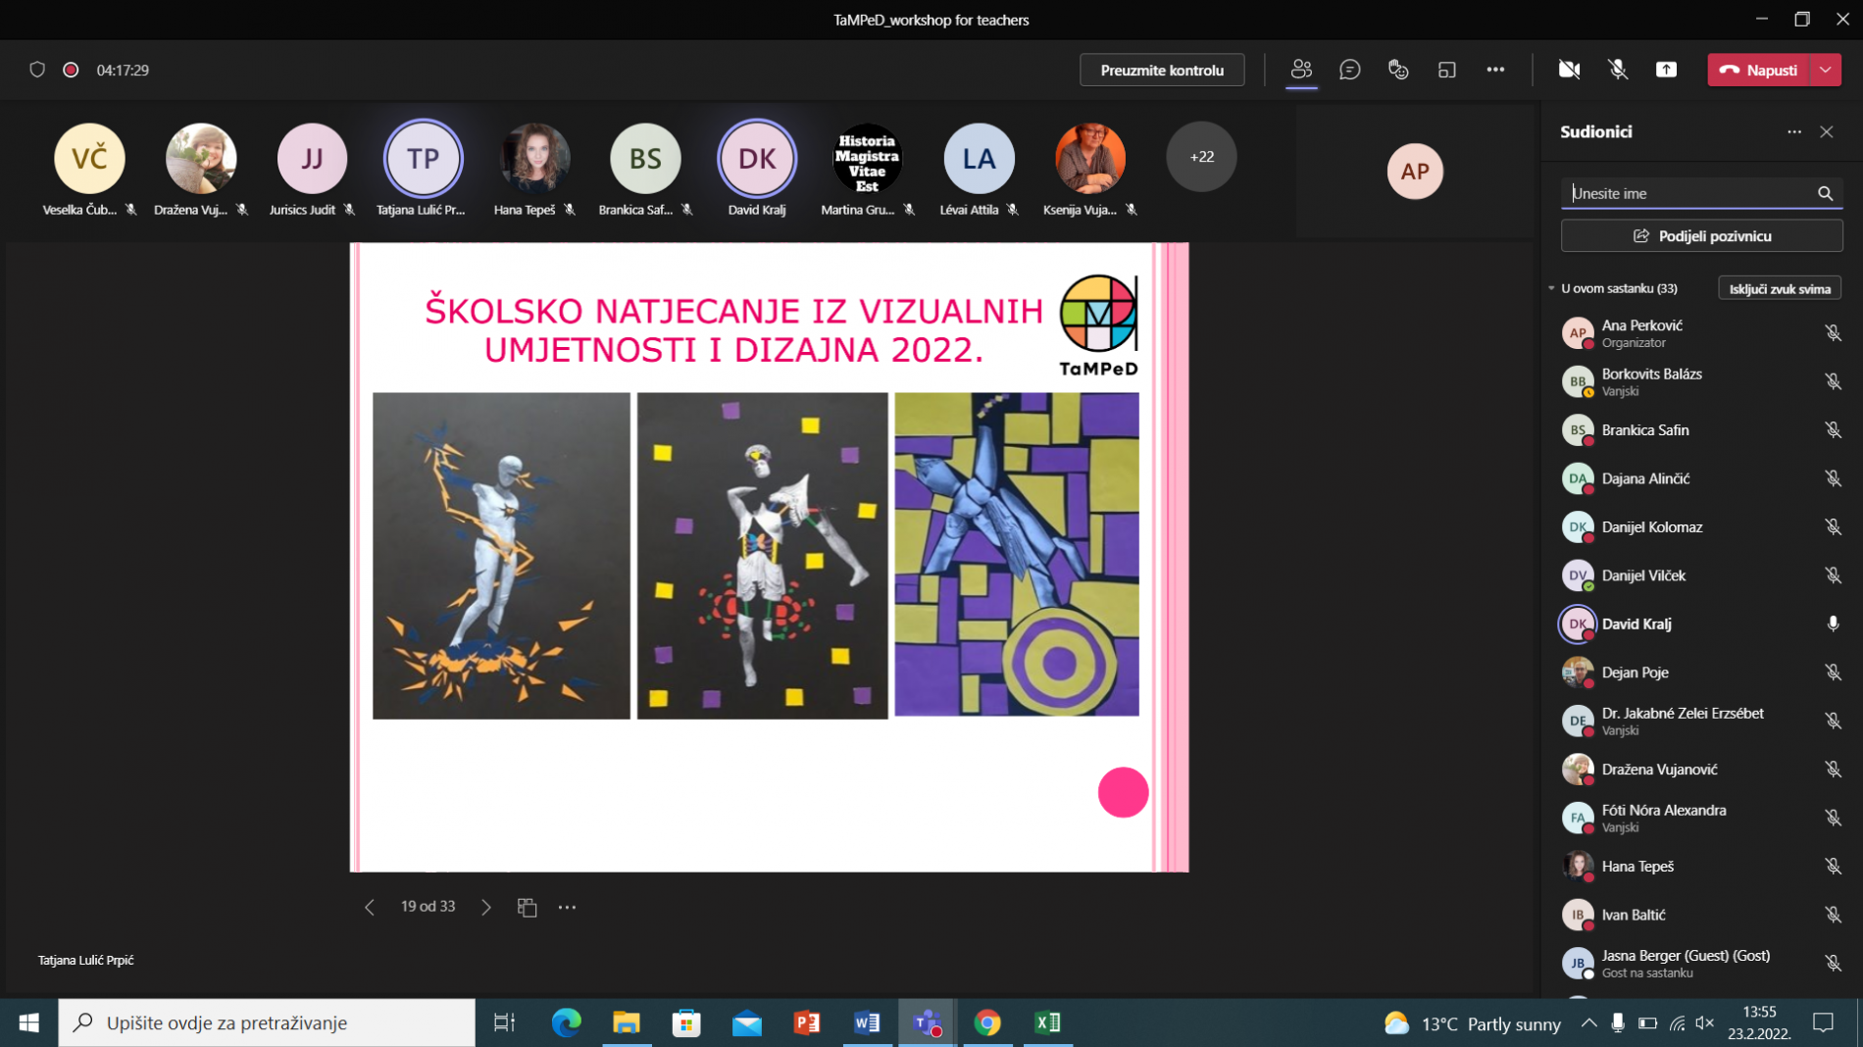Open Excel from the taskbar
This screenshot has height=1047, width=1863.
[x=1047, y=1022]
